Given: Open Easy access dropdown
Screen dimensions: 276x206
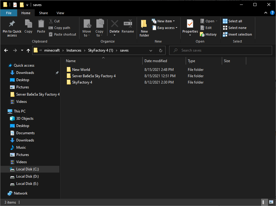Looking at the screenshot, I should click(165, 28).
